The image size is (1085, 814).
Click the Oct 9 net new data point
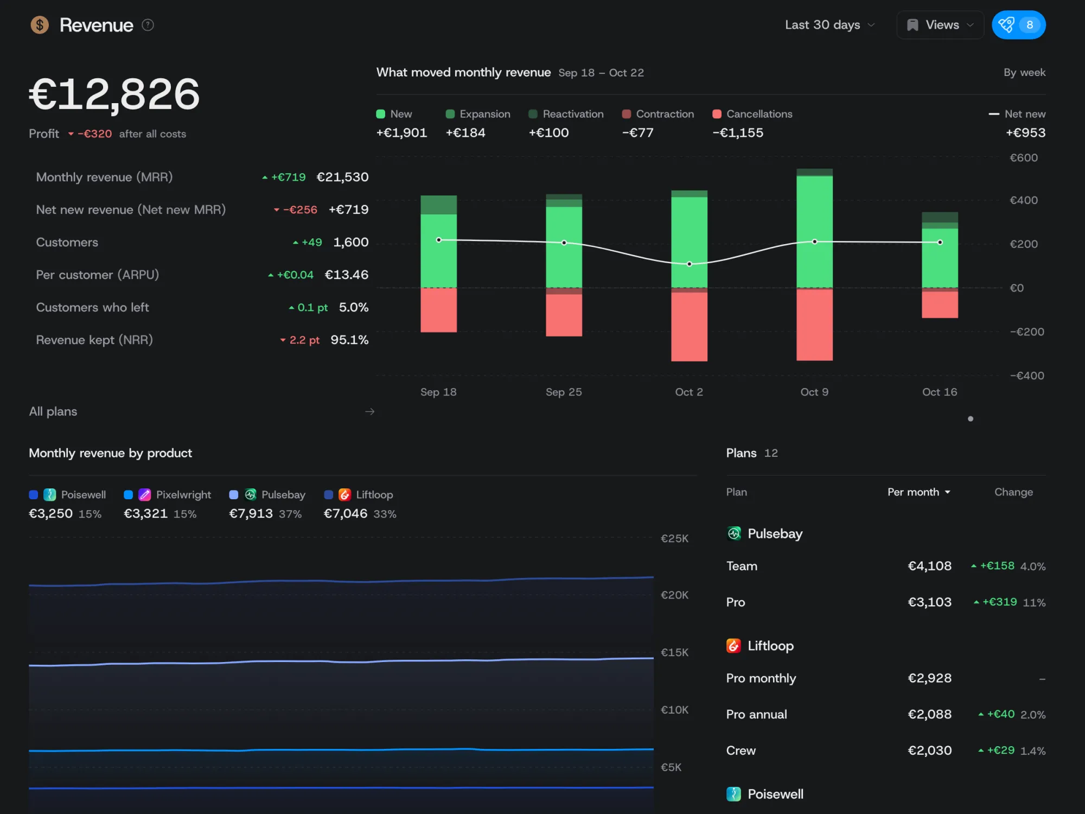[814, 241]
